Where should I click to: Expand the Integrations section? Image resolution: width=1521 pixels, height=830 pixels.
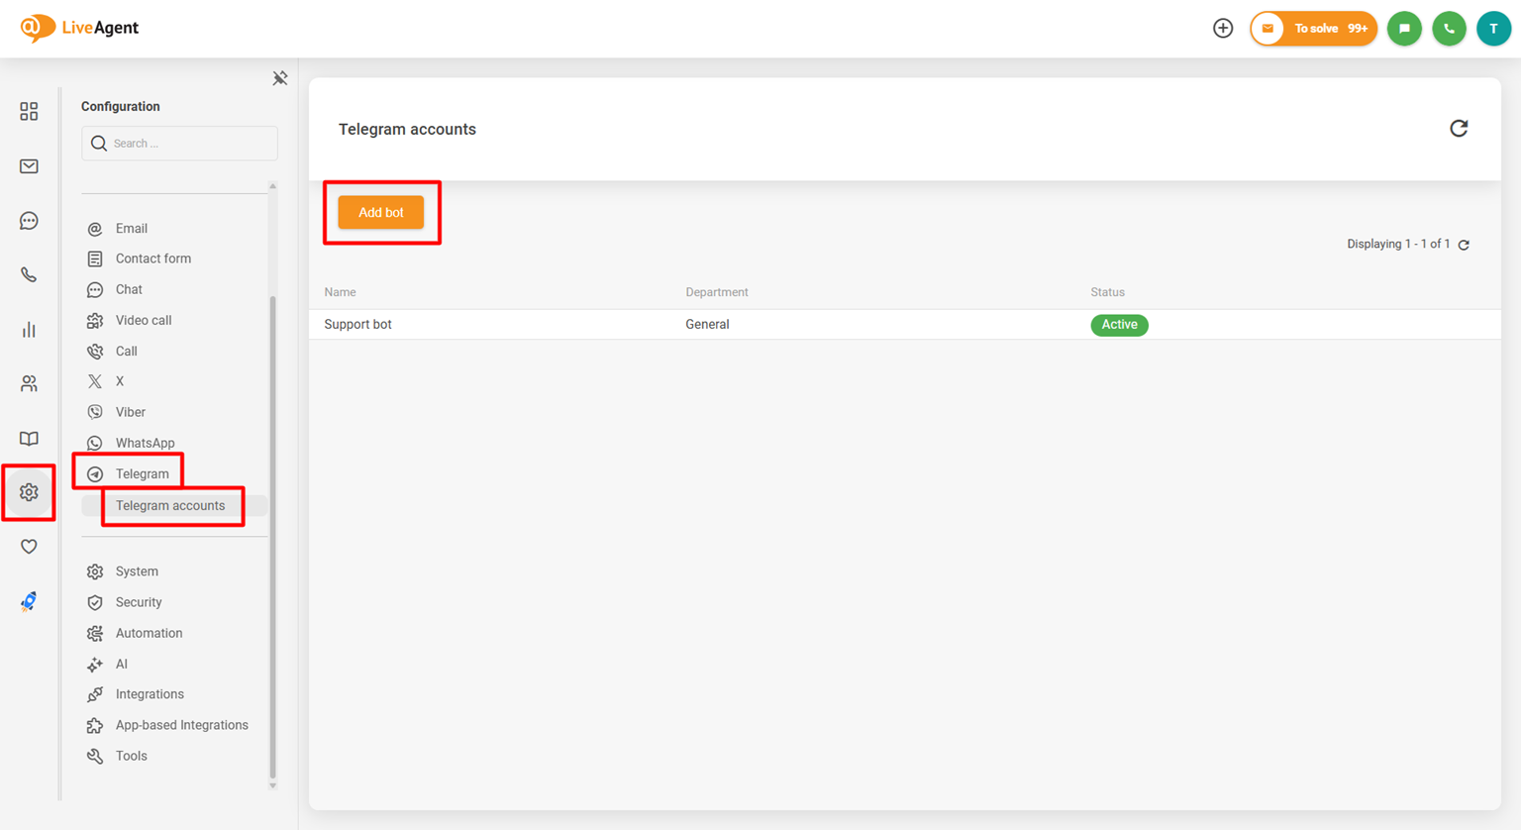pyautogui.click(x=149, y=693)
